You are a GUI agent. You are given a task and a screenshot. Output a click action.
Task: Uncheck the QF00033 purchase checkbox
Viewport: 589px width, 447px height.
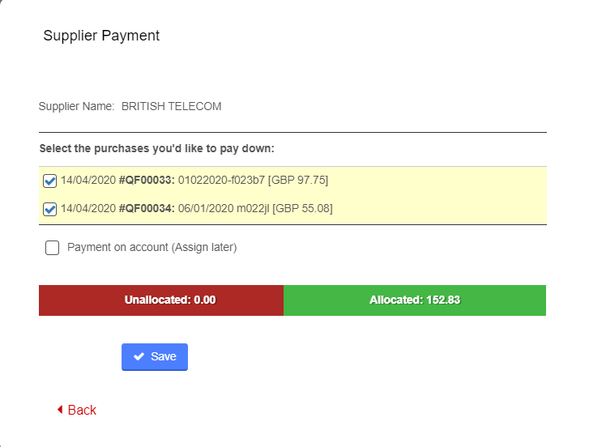pos(49,181)
